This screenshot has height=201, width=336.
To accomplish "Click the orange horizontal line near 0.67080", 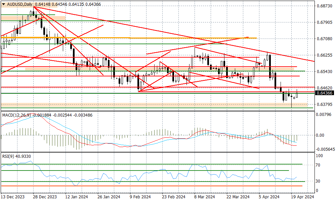I will pyautogui.click(x=129, y=38).
